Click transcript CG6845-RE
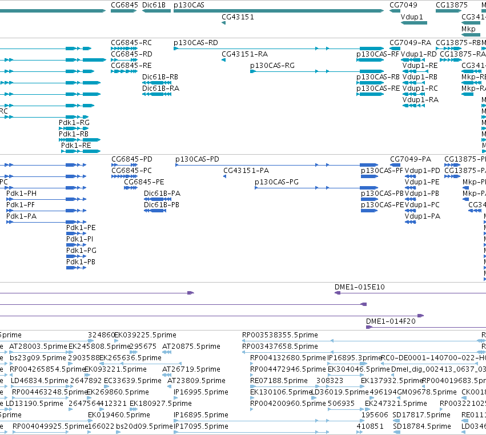This screenshot has width=486, height=435. point(131,66)
